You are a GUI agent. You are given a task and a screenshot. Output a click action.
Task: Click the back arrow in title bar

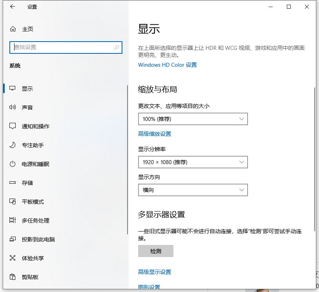(x=13, y=7)
